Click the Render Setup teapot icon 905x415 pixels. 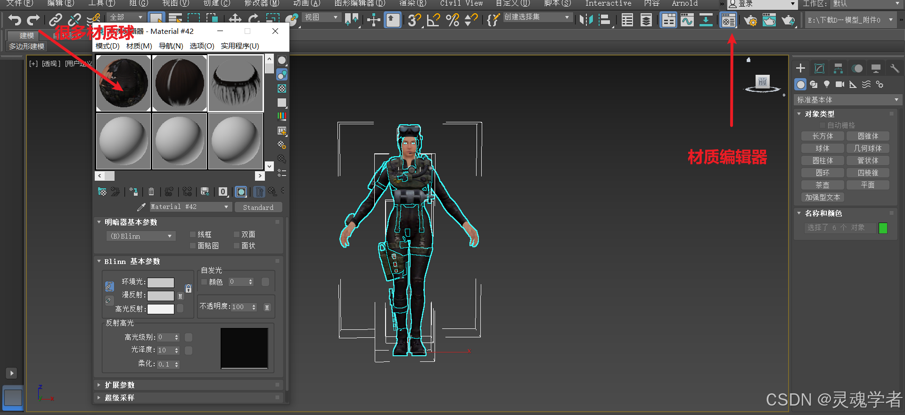click(750, 20)
